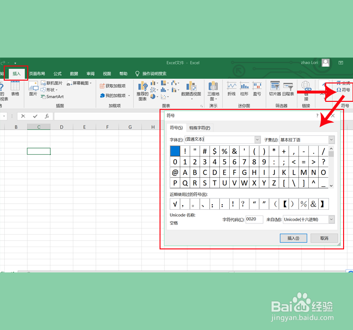Viewport: 353px width, 330px height.
Task: Expand the charts group dialog launcher
Action: click(x=201, y=106)
